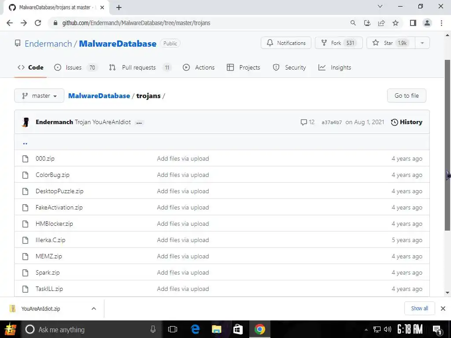
Task: Click the commit message in the 000.zip row
Action: point(183,158)
